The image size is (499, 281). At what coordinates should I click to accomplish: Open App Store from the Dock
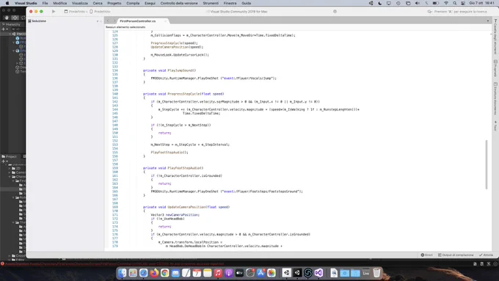(x=261, y=273)
